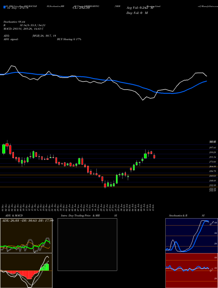Viewport: 218px width, 288px height.
Task: Click the tall green candle at chart start
Action: [3, 149]
